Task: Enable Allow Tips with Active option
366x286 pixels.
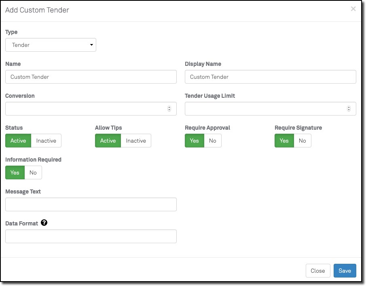Action: pyautogui.click(x=108, y=141)
